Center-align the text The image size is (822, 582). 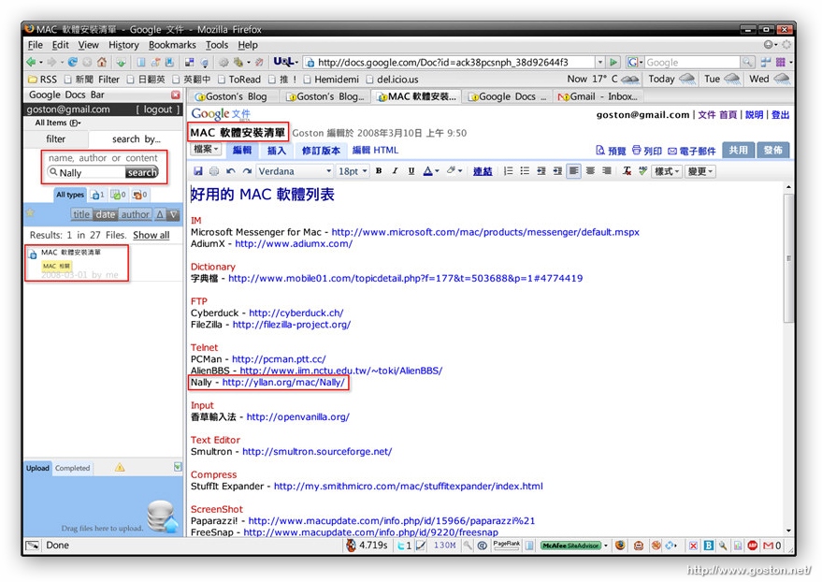590,171
